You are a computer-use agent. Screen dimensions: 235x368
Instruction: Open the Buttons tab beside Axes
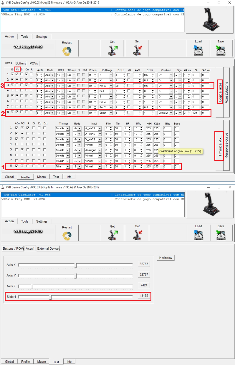(x=21, y=63)
